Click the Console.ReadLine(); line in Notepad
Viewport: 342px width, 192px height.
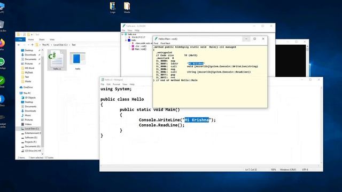tap(161, 125)
